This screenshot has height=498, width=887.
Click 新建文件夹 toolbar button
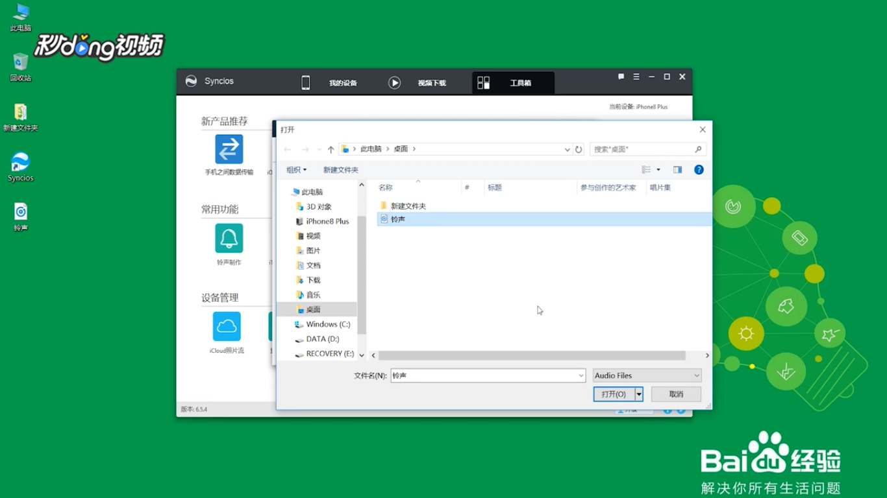click(x=341, y=170)
